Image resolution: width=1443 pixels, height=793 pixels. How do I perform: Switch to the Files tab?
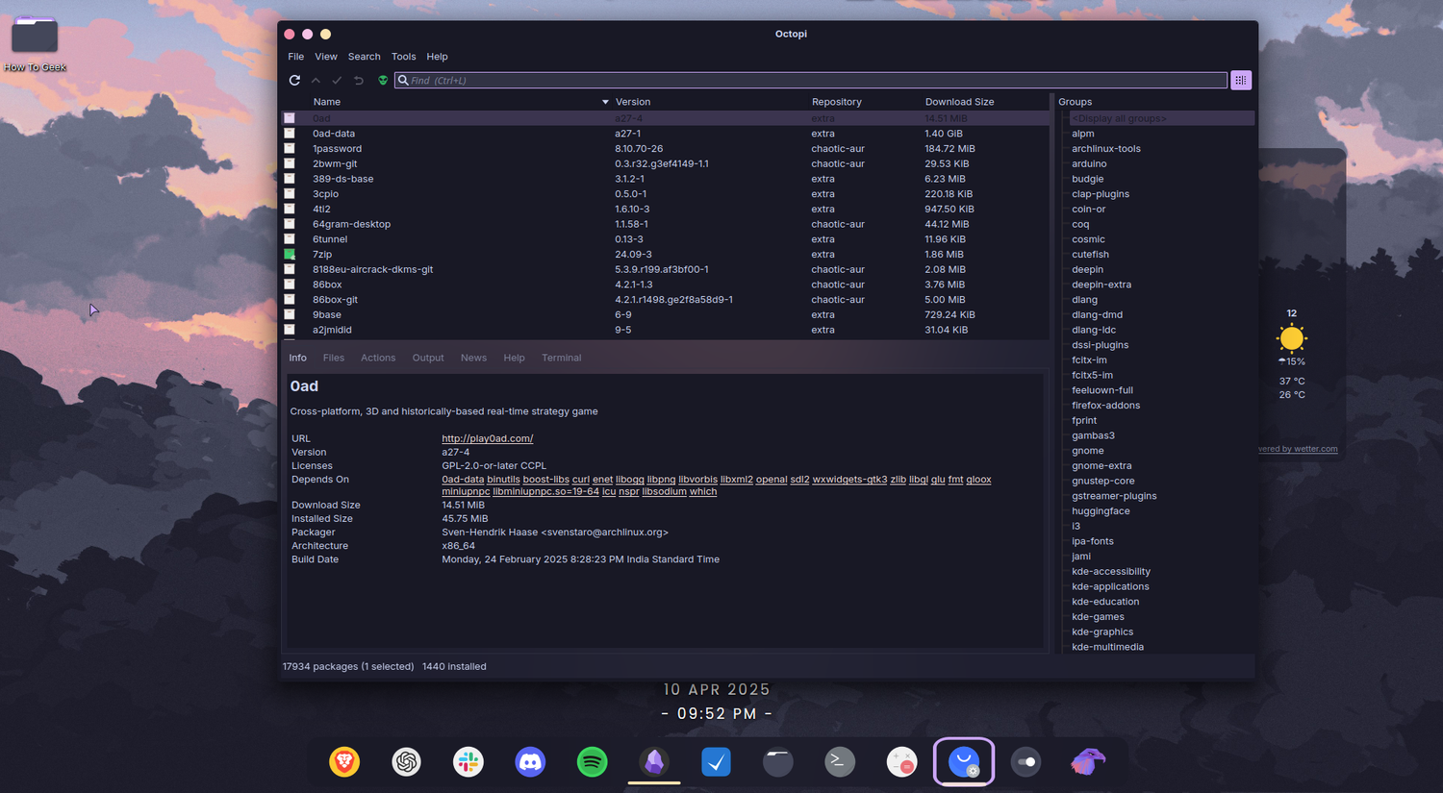point(334,358)
